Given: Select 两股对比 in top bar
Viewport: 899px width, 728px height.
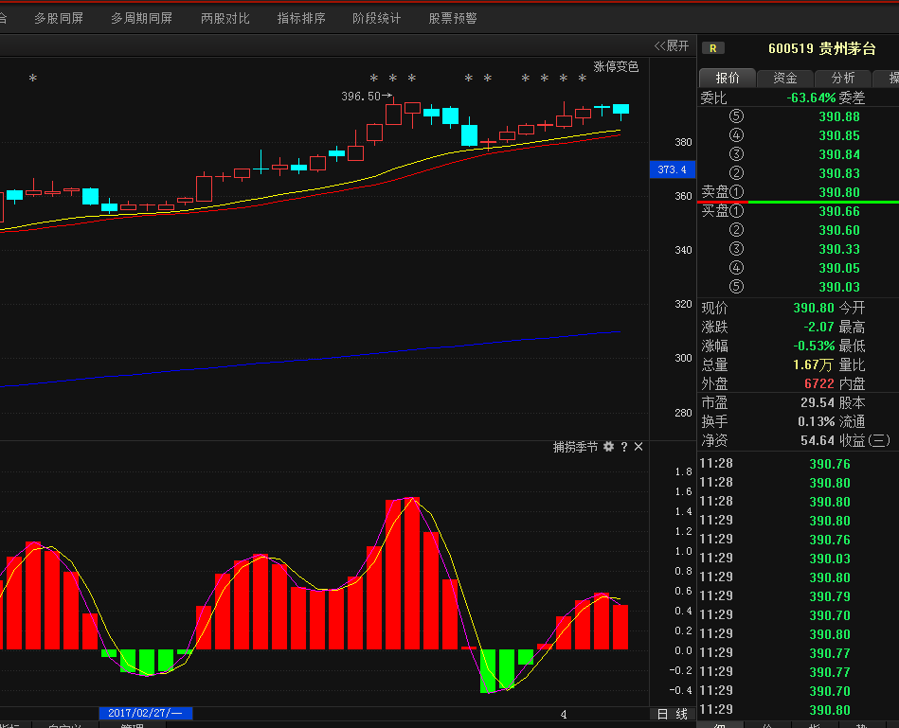Looking at the screenshot, I should (225, 18).
